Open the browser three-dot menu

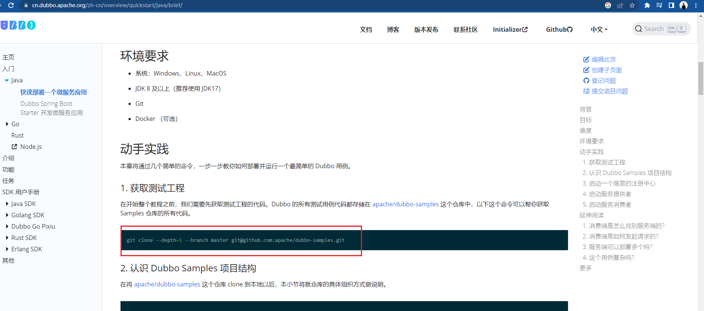pyautogui.click(x=696, y=5)
